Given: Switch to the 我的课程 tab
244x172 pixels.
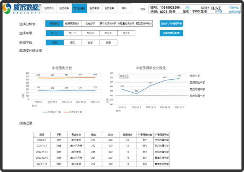Looking at the screenshot, I should tap(94, 8).
